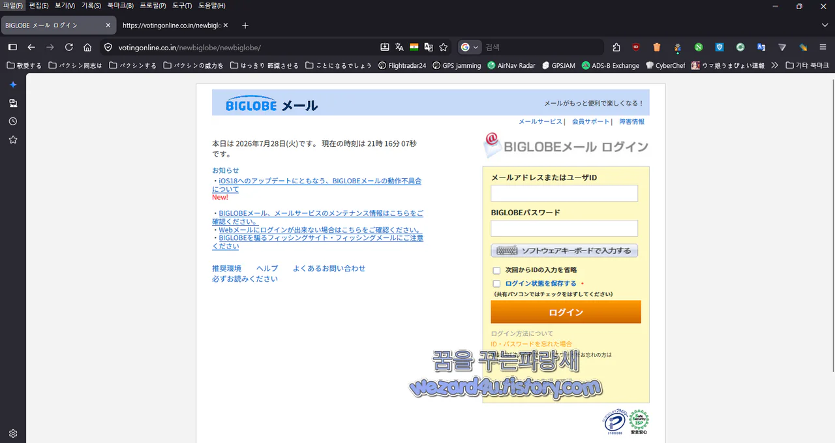Screen dimensions: 835x443
Task: Open the よくあるお問い合わせ link
Action: point(329,268)
